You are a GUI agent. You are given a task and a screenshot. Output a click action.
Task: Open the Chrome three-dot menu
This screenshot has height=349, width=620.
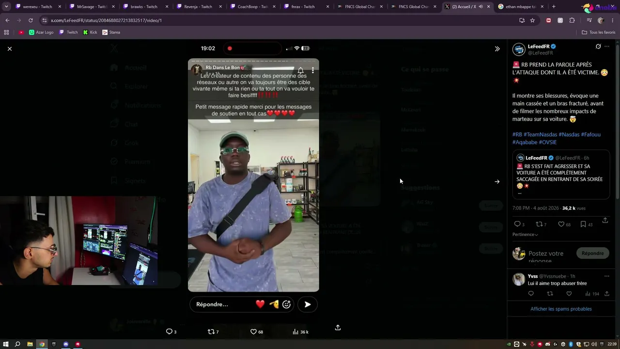point(613,20)
